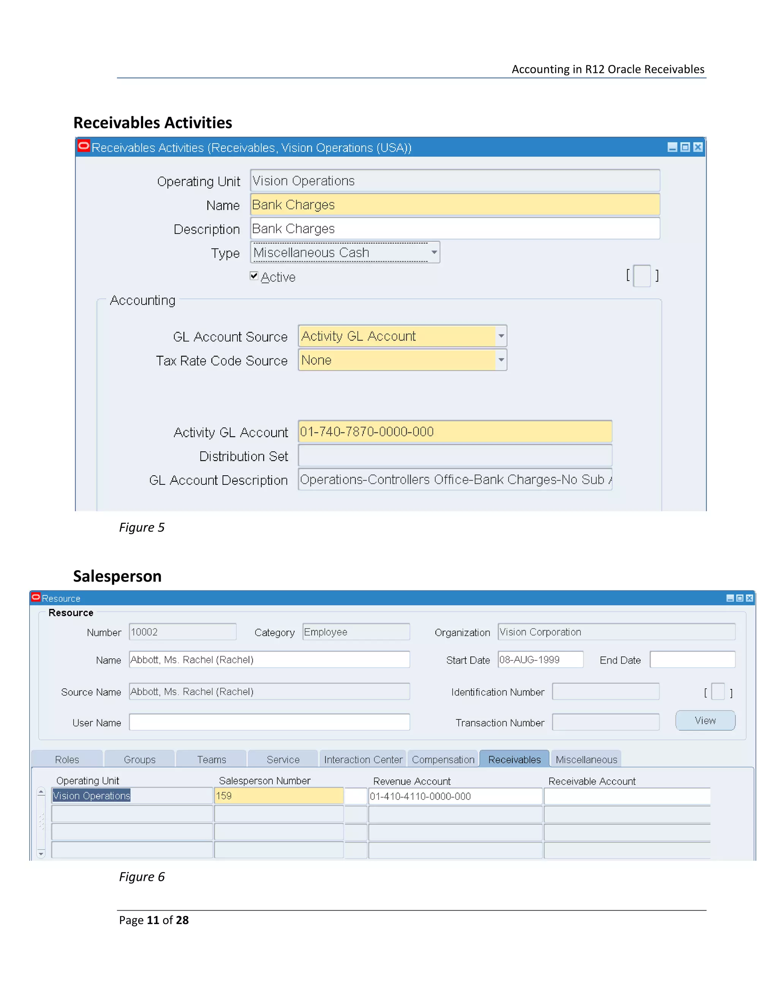Click the Oracle icon in Receivables Activities title bar

(x=84, y=146)
